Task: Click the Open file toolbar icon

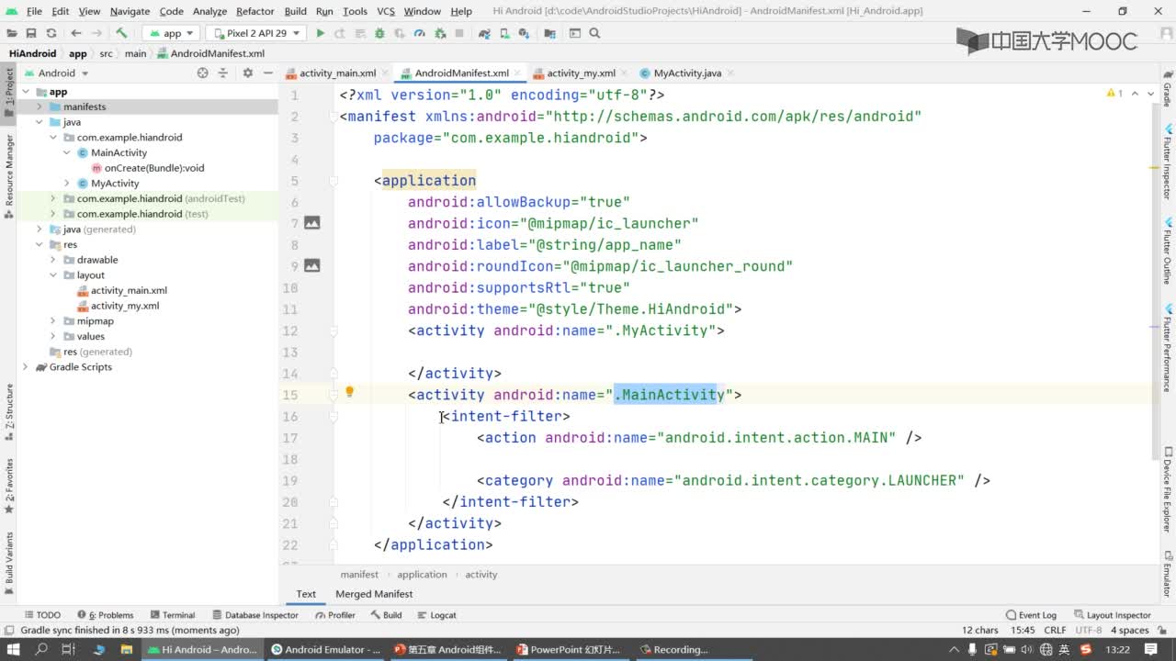Action: pyautogui.click(x=11, y=33)
